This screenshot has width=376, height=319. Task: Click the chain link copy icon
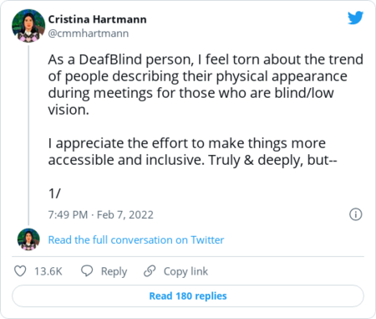tap(150, 271)
